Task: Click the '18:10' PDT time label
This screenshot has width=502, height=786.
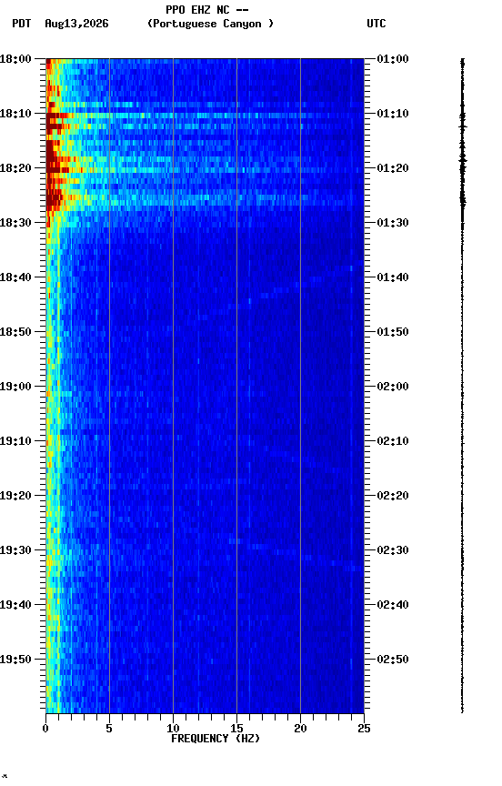Action: pos(15,114)
